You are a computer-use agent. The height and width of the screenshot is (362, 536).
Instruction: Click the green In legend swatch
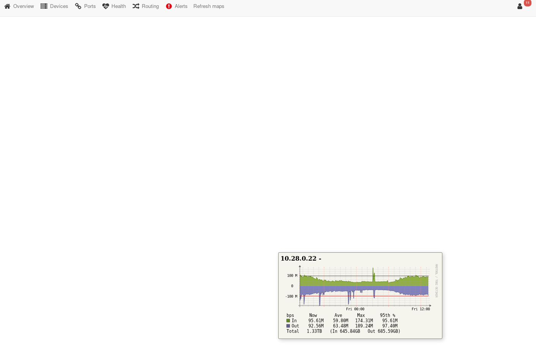tap(288, 320)
